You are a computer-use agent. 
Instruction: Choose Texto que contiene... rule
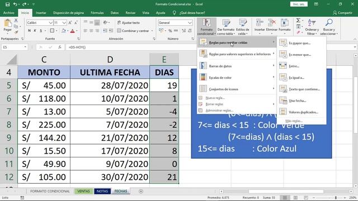[302, 89]
